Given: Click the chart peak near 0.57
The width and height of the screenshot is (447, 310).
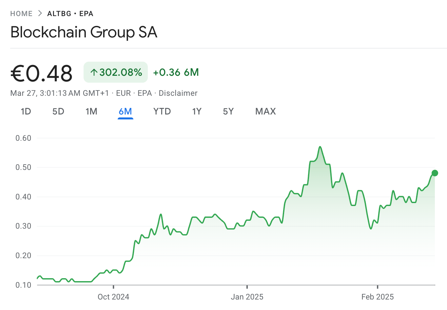Looking at the screenshot, I should tap(320, 147).
